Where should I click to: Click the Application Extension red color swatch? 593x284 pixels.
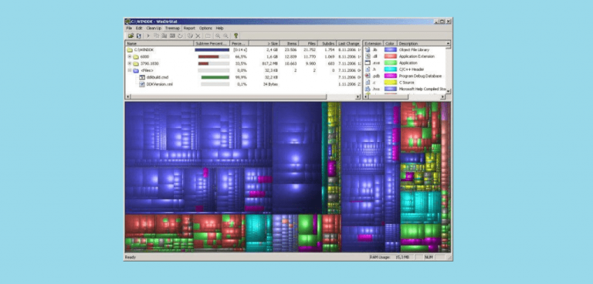click(x=390, y=56)
